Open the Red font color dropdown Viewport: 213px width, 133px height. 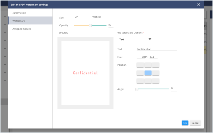153,57
